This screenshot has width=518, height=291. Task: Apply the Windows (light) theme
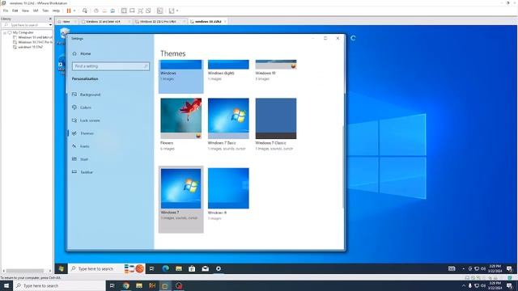click(x=228, y=70)
